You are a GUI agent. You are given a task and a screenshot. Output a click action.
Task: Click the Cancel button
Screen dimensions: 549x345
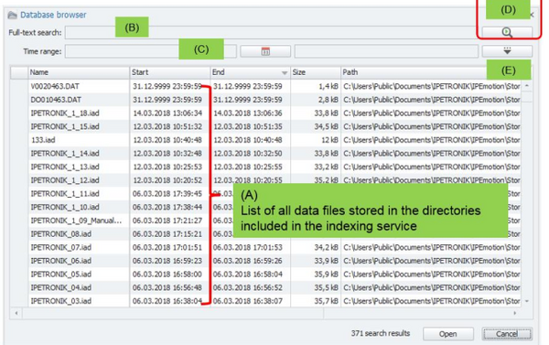pos(507,334)
